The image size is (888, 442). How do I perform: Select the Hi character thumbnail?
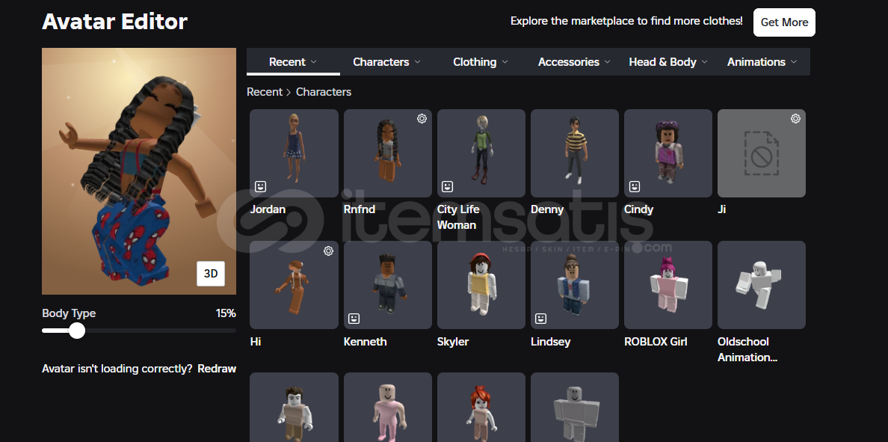[x=294, y=285]
